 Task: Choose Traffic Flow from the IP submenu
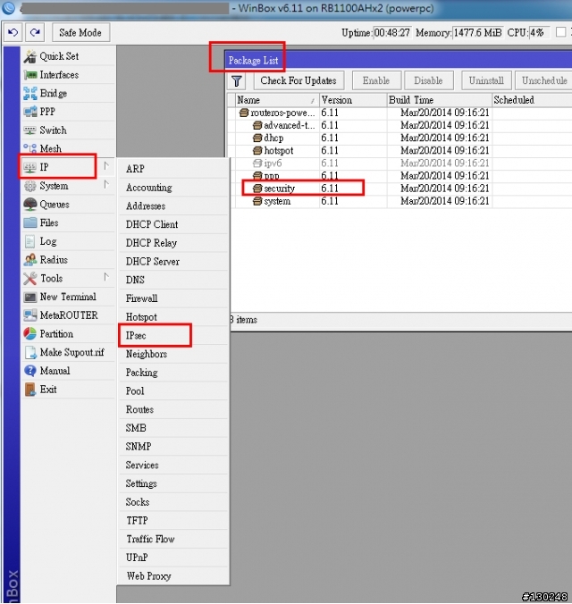coord(173,539)
